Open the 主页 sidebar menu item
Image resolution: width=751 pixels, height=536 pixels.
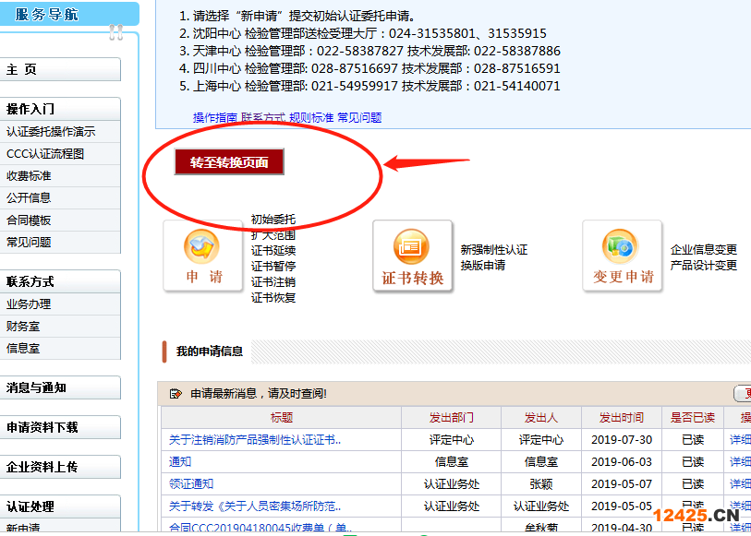point(60,70)
